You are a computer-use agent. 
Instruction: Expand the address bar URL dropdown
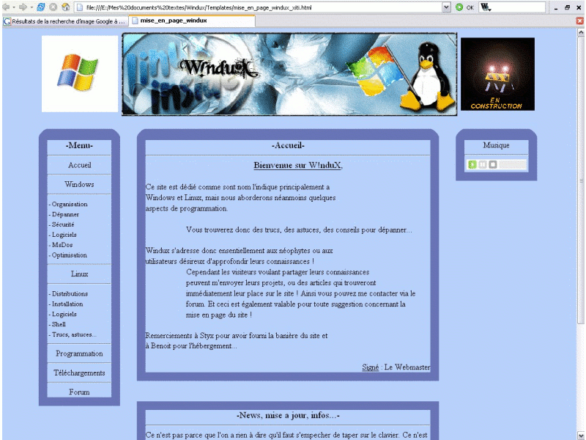446,7
